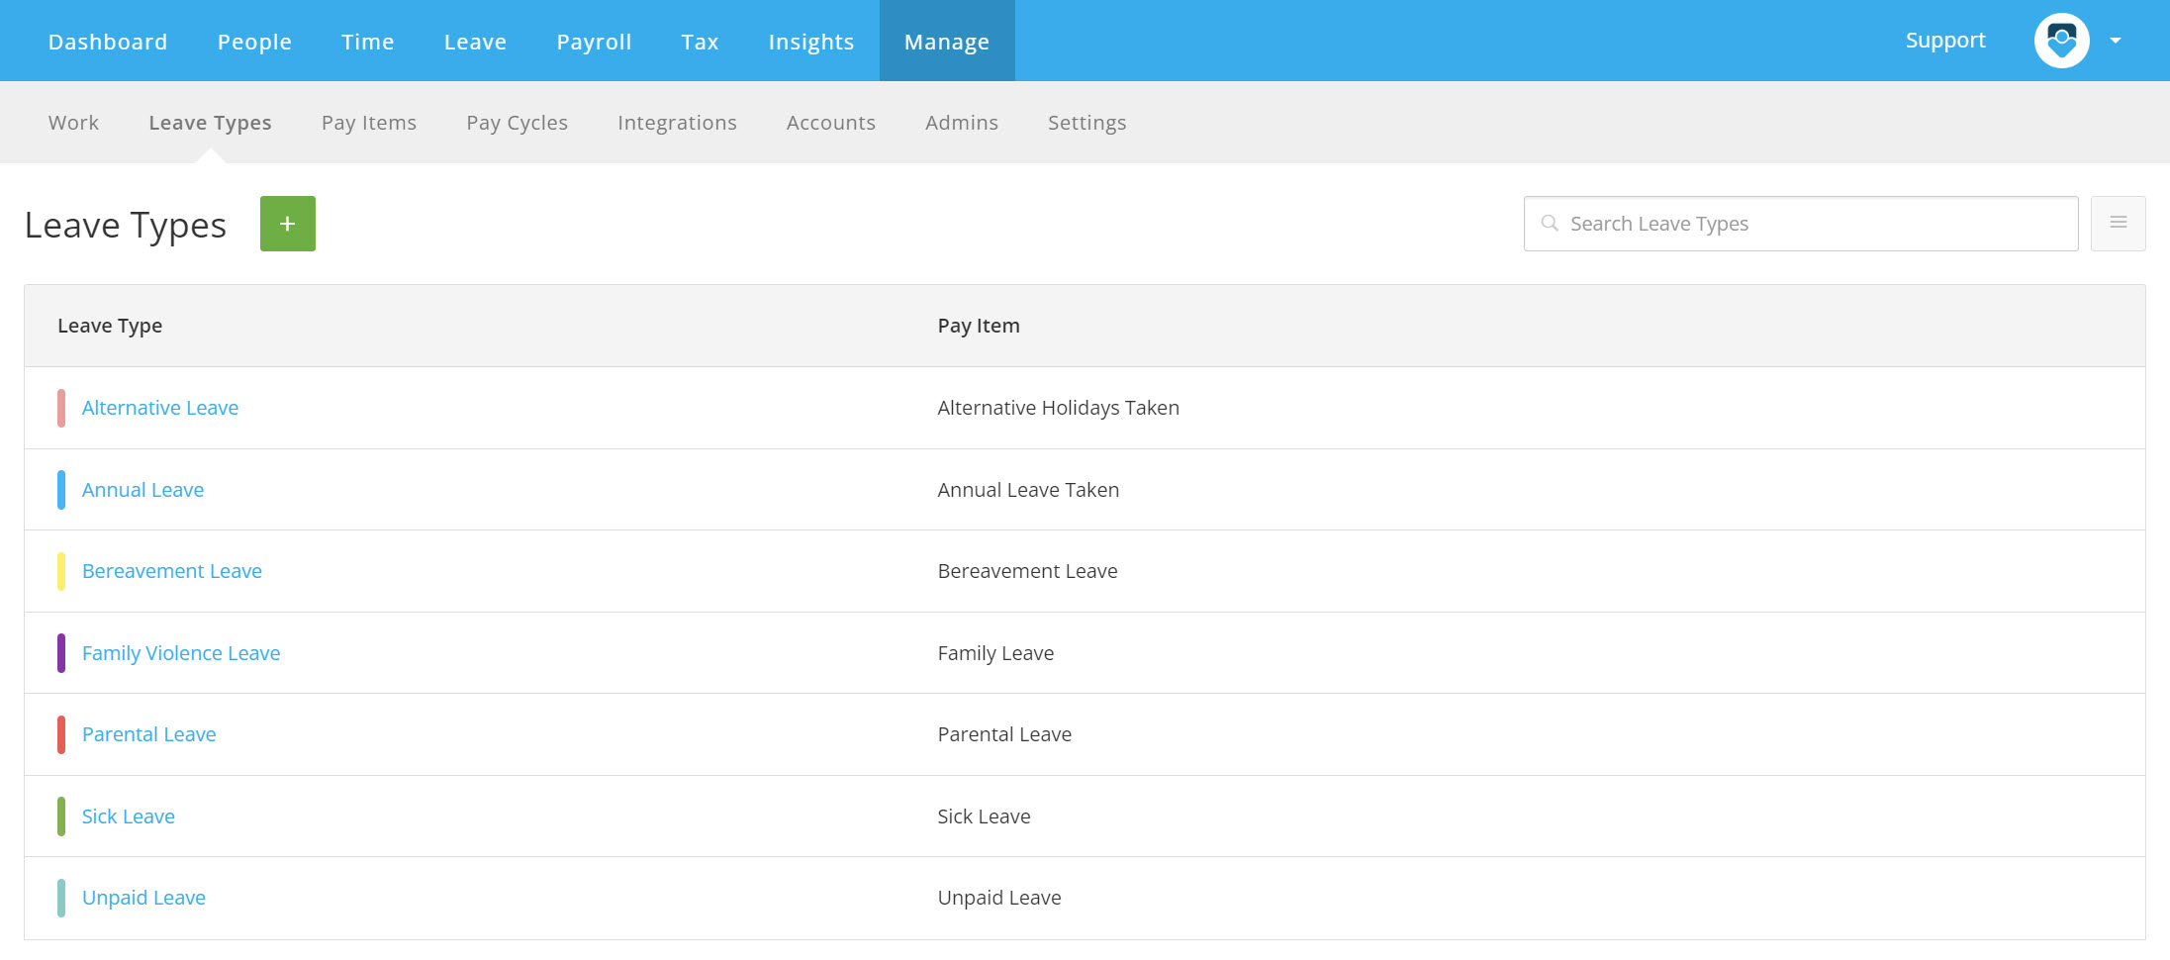Viewport: 2170px width, 960px height.
Task: Click the green Sick Leave color bar
Action: (61, 816)
